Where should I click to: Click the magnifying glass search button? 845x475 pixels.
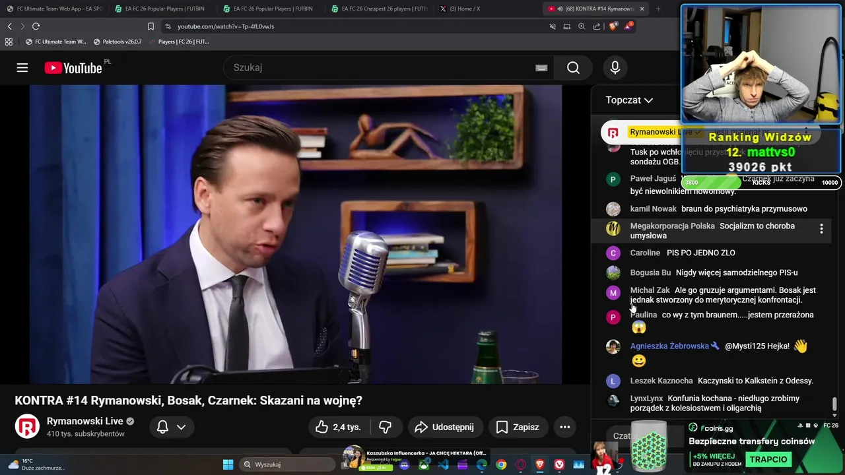573,67
